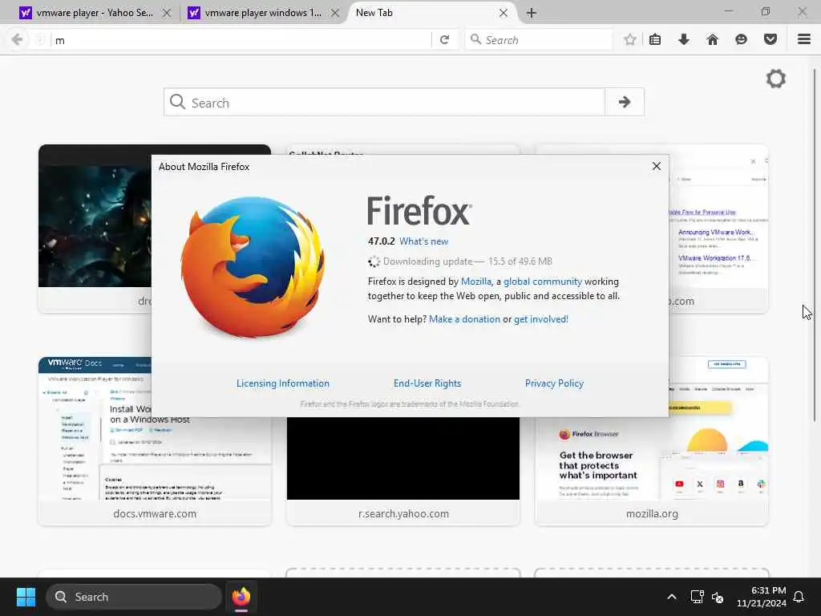Open the network status tray icon
This screenshot has height=616, width=821.
click(x=697, y=597)
